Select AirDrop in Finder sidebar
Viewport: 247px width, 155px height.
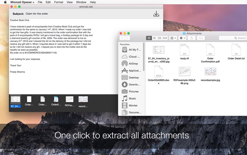(x=131, y=64)
